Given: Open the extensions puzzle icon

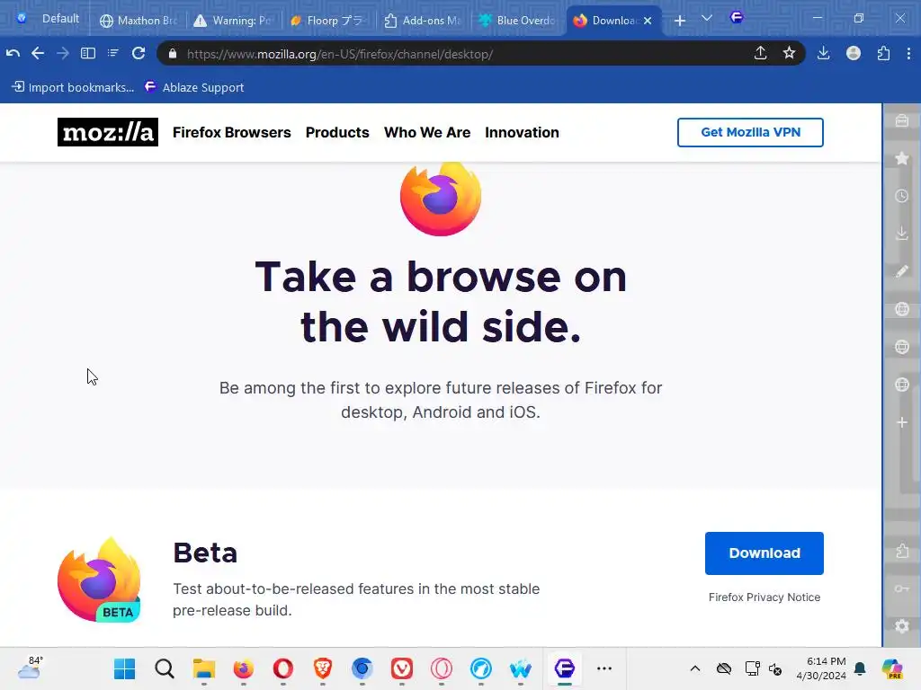Looking at the screenshot, I should [883, 53].
